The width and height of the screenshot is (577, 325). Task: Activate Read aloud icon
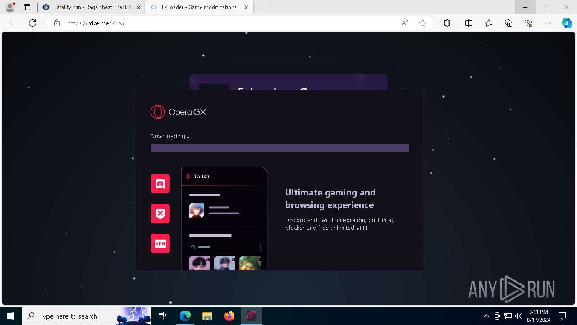pos(405,23)
